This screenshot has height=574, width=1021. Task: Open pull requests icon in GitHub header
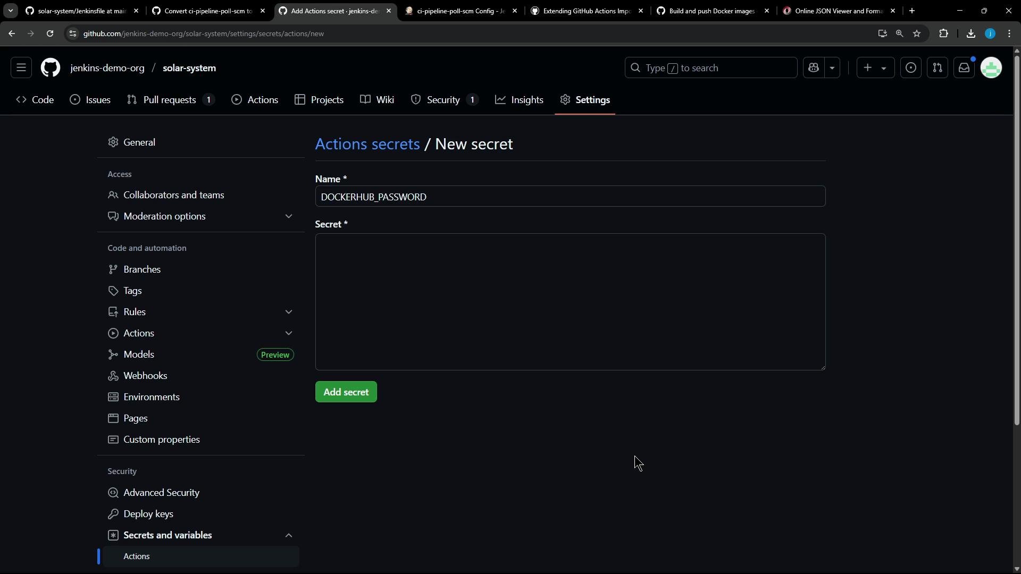coord(938,68)
